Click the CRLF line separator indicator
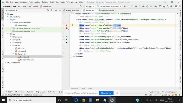Viewport: 183px width, 103px height. [x=150, y=95]
